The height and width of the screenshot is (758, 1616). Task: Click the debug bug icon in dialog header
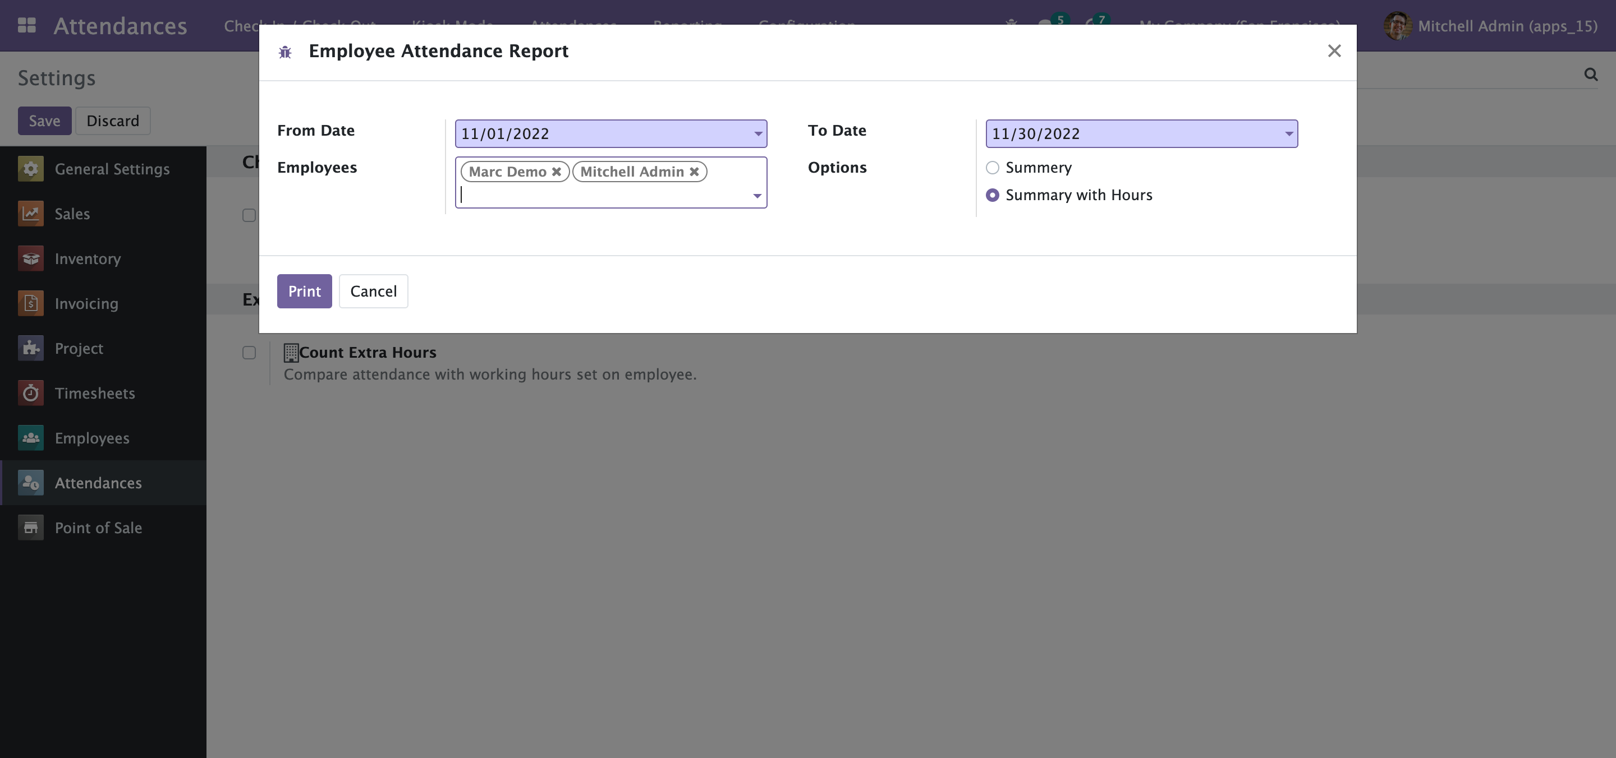point(285,52)
